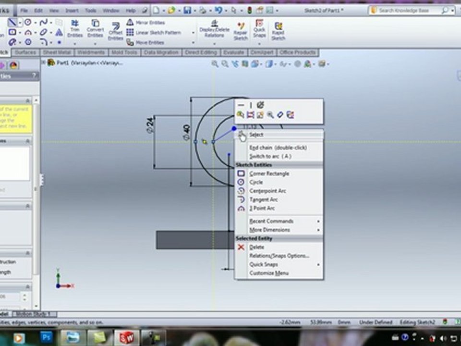The image size is (461, 346).
Task: Switch to the Evaluate tab
Action: click(233, 53)
